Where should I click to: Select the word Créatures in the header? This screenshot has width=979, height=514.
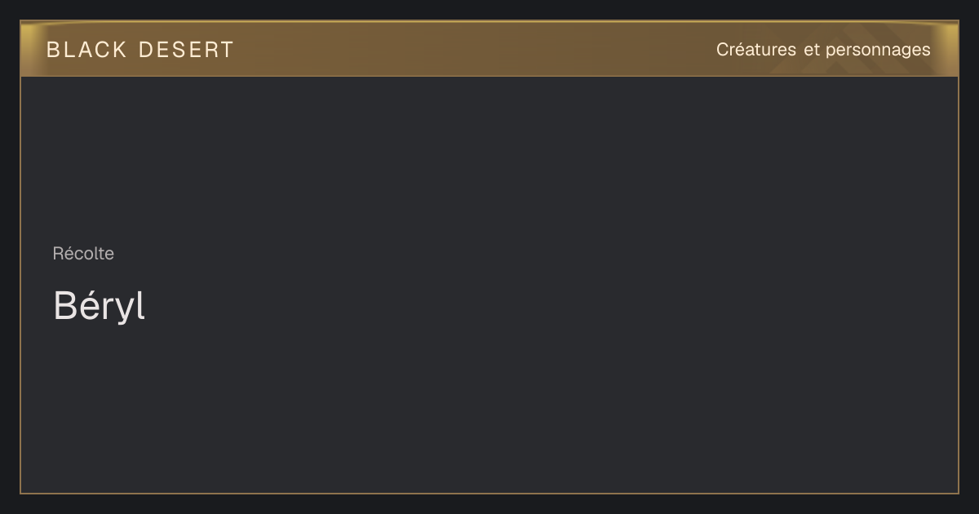pos(756,49)
